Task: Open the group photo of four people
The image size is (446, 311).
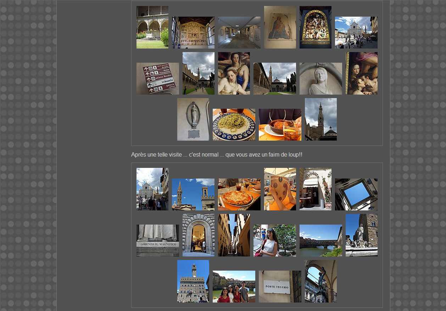Action: (234, 287)
